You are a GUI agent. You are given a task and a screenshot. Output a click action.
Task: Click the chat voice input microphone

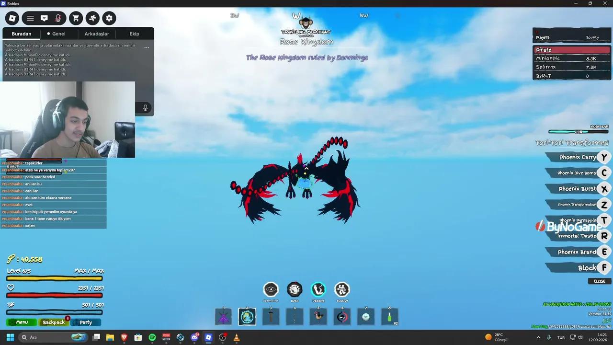point(146,108)
